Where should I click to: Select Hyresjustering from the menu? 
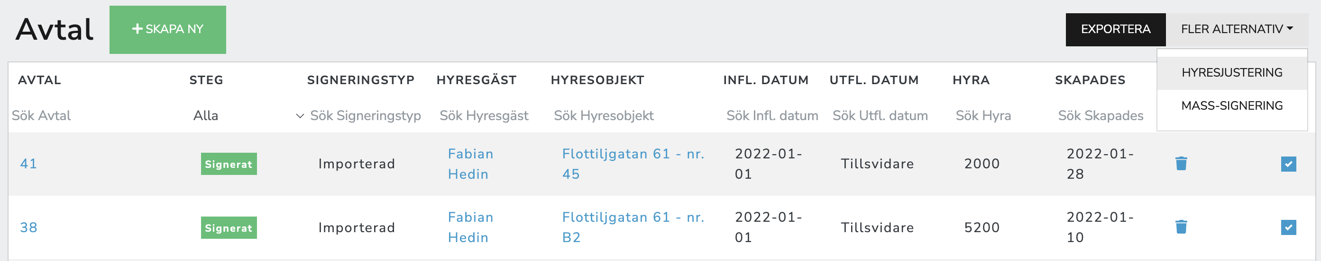tap(1232, 73)
